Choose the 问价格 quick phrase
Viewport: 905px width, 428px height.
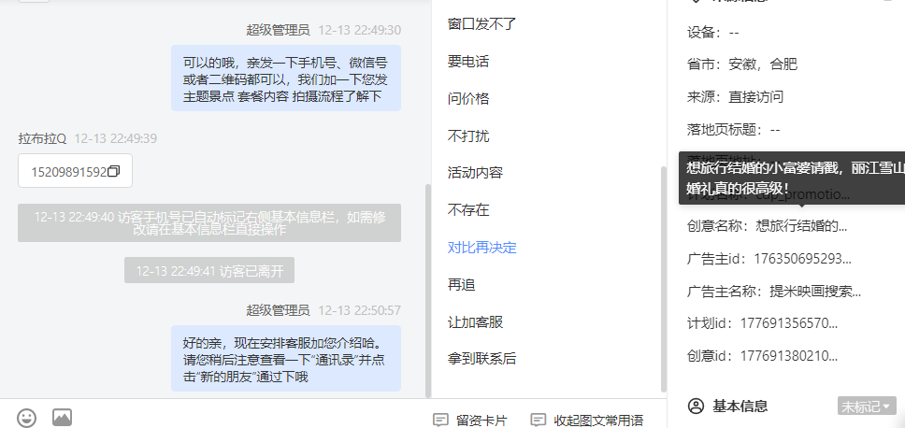[x=468, y=99]
